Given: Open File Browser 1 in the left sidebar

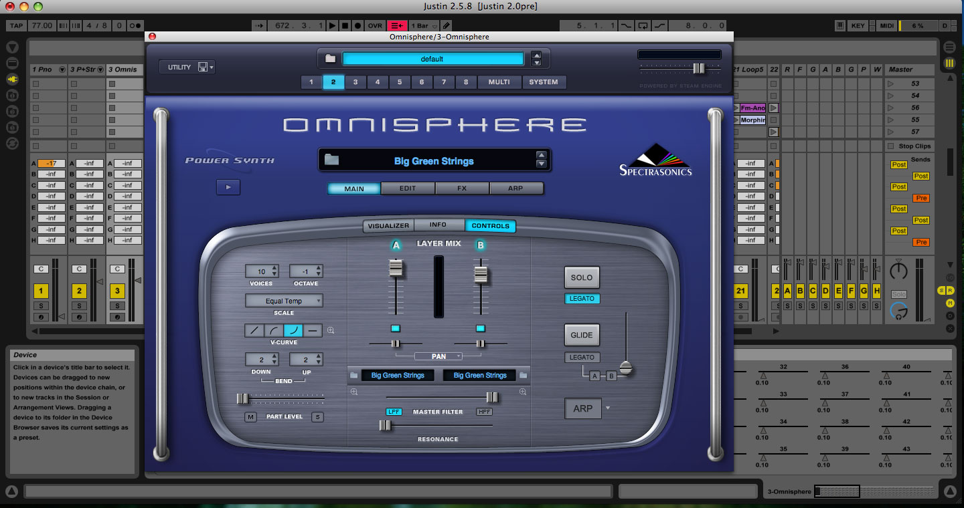Looking at the screenshot, I should click(x=12, y=95).
